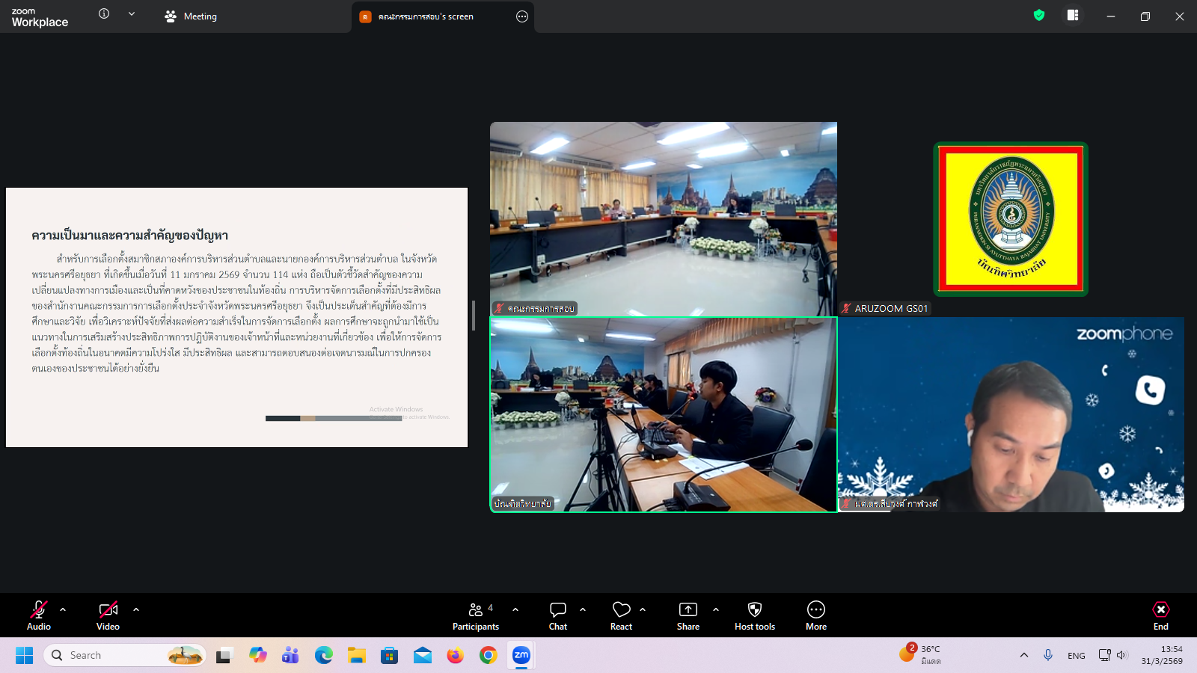The width and height of the screenshot is (1197, 673).
Task: Expand share options arrow next to Share
Action: pos(716,609)
